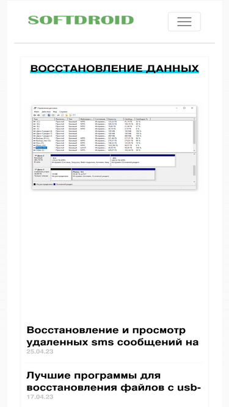Select the highlighted Photos (N:) volume row

pyautogui.click(x=114, y=148)
